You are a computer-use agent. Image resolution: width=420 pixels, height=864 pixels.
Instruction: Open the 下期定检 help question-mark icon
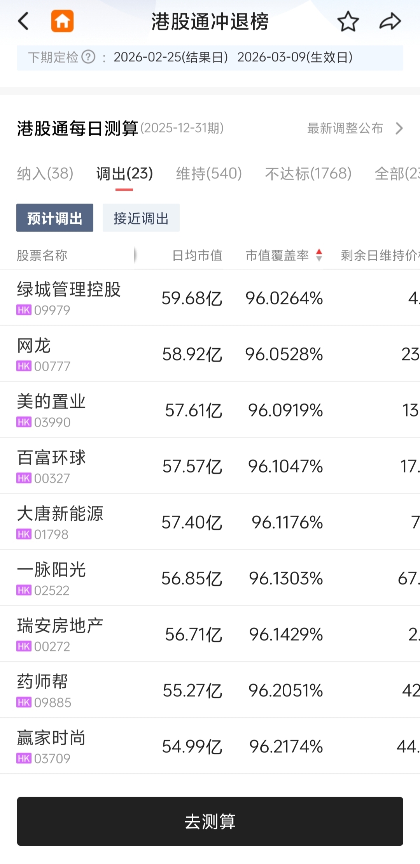[88, 57]
